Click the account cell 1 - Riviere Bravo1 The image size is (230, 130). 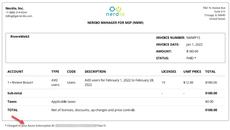20,82
